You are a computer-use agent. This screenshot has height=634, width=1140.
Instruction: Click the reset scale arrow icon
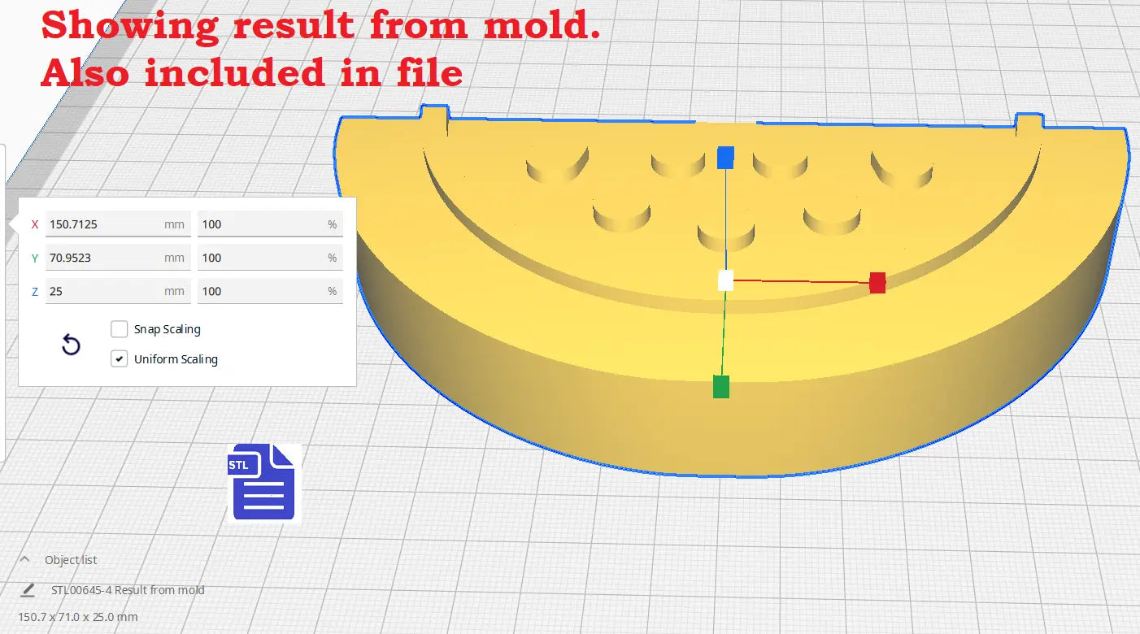(72, 345)
